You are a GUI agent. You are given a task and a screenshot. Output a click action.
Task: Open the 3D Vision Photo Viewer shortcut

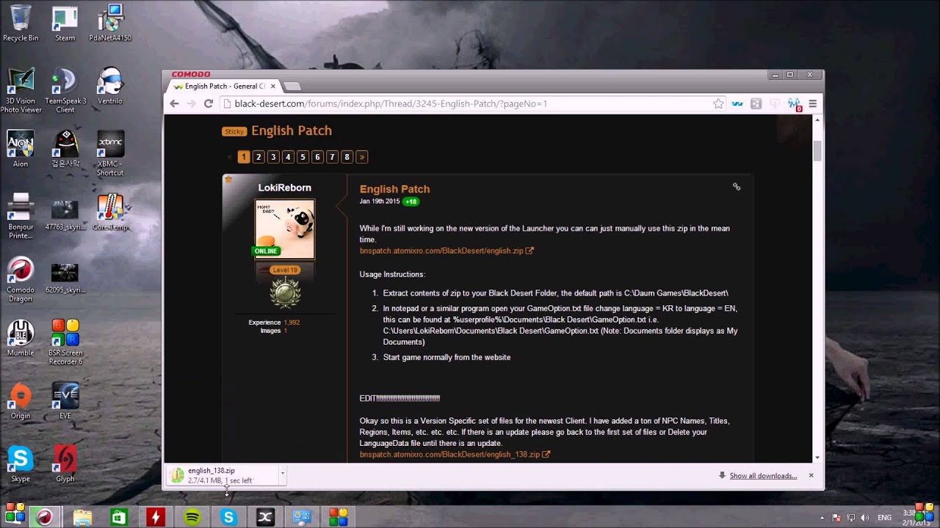(x=21, y=90)
